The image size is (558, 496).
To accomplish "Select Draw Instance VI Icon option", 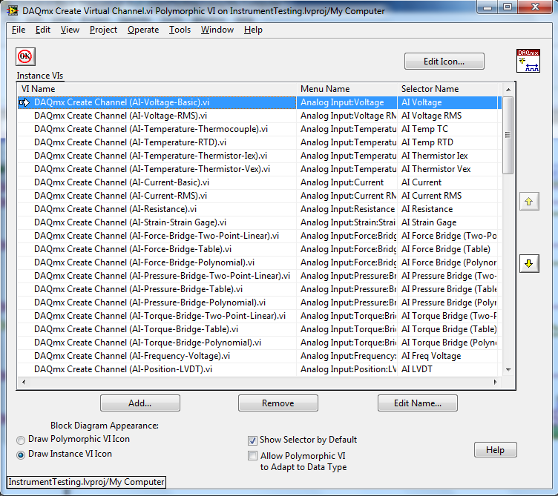I will [x=21, y=454].
